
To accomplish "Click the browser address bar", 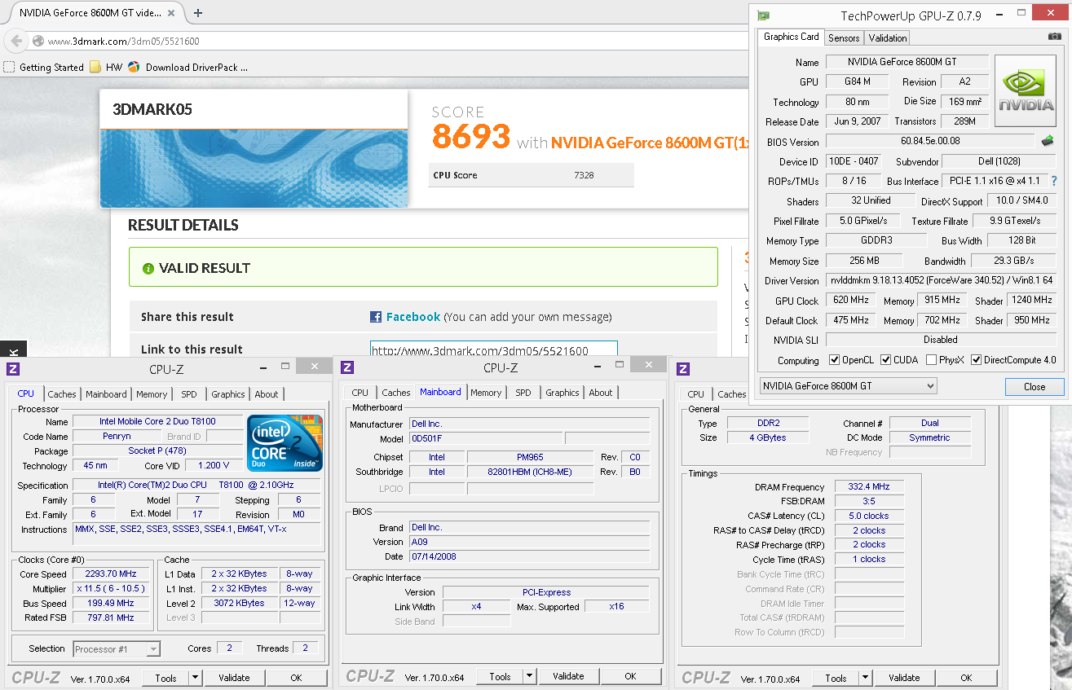I will coord(390,41).
